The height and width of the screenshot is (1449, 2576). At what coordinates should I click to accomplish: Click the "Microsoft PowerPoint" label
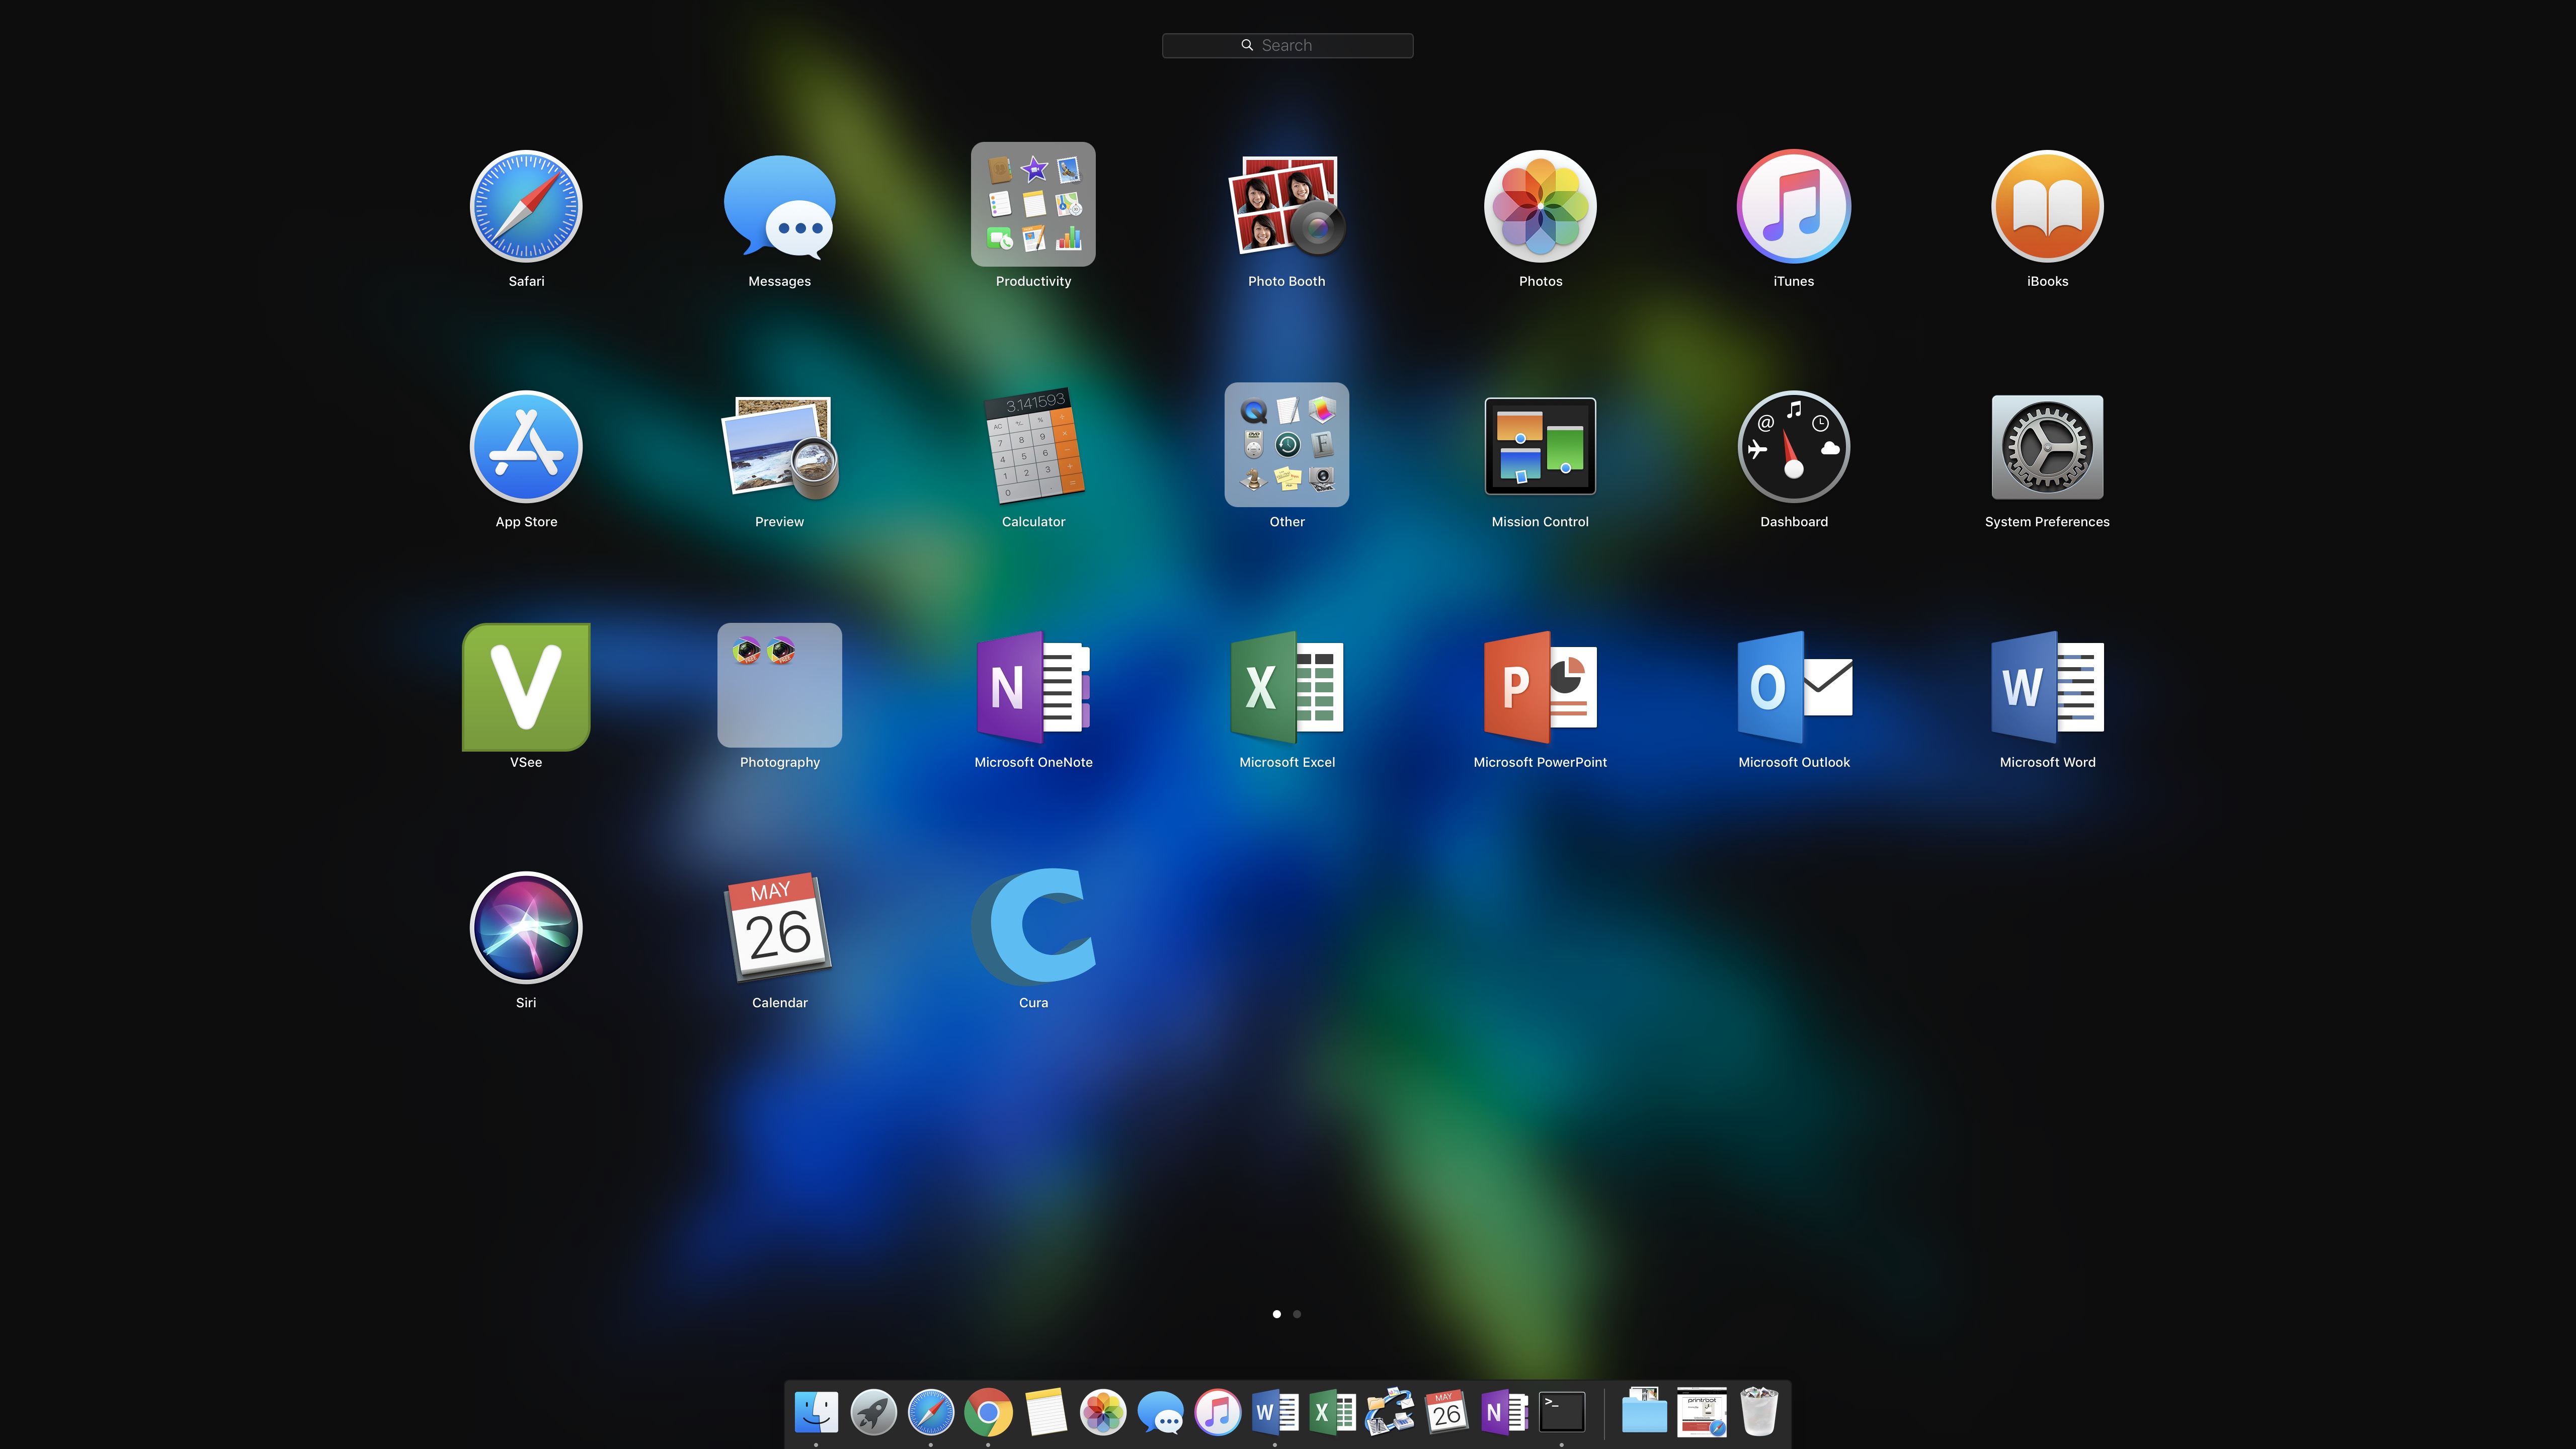tap(1540, 762)
